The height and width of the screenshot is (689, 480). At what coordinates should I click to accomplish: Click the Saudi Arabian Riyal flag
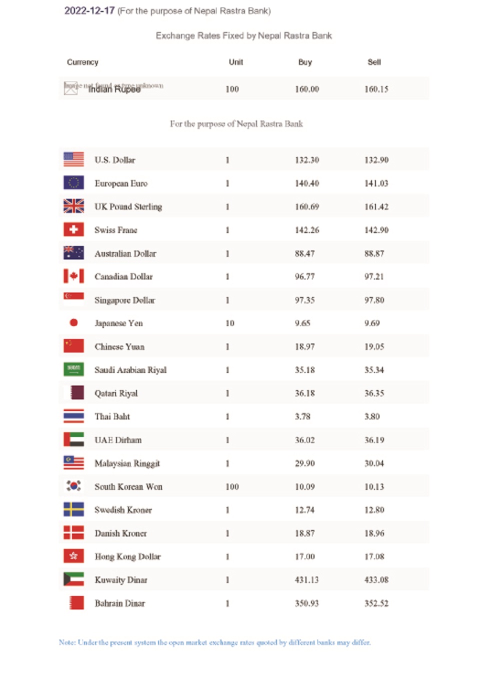73,369
